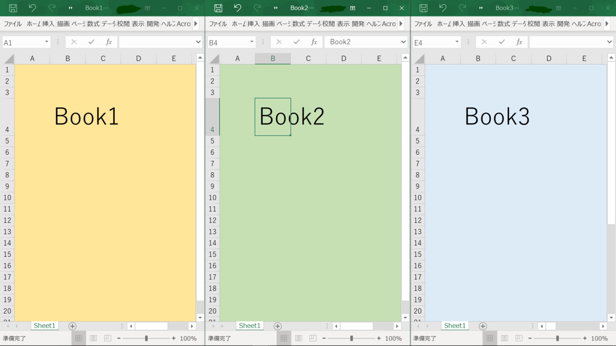Viewport: 616px width, 346px height.
Task: Open Name Box dropdown in Book1 window
Action: pos(47,42)
